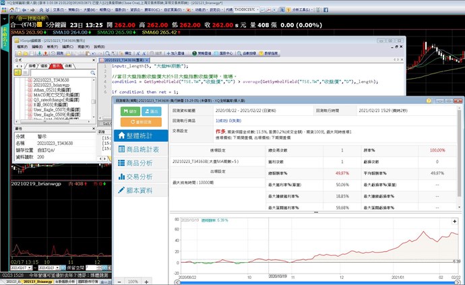This screenshot has width=465, height=285.
Task: Select 整體統計 overall statistics tab
Action: pyautogui.click(x=139, y=135)
